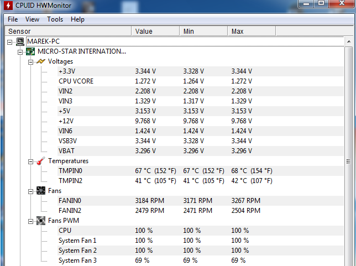
Task: Select the Temperatures label
Action: click(x=68, y=161)
